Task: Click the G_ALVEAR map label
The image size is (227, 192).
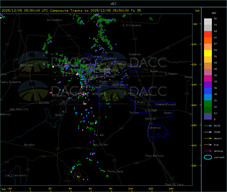Action: (x=151, y=111)
